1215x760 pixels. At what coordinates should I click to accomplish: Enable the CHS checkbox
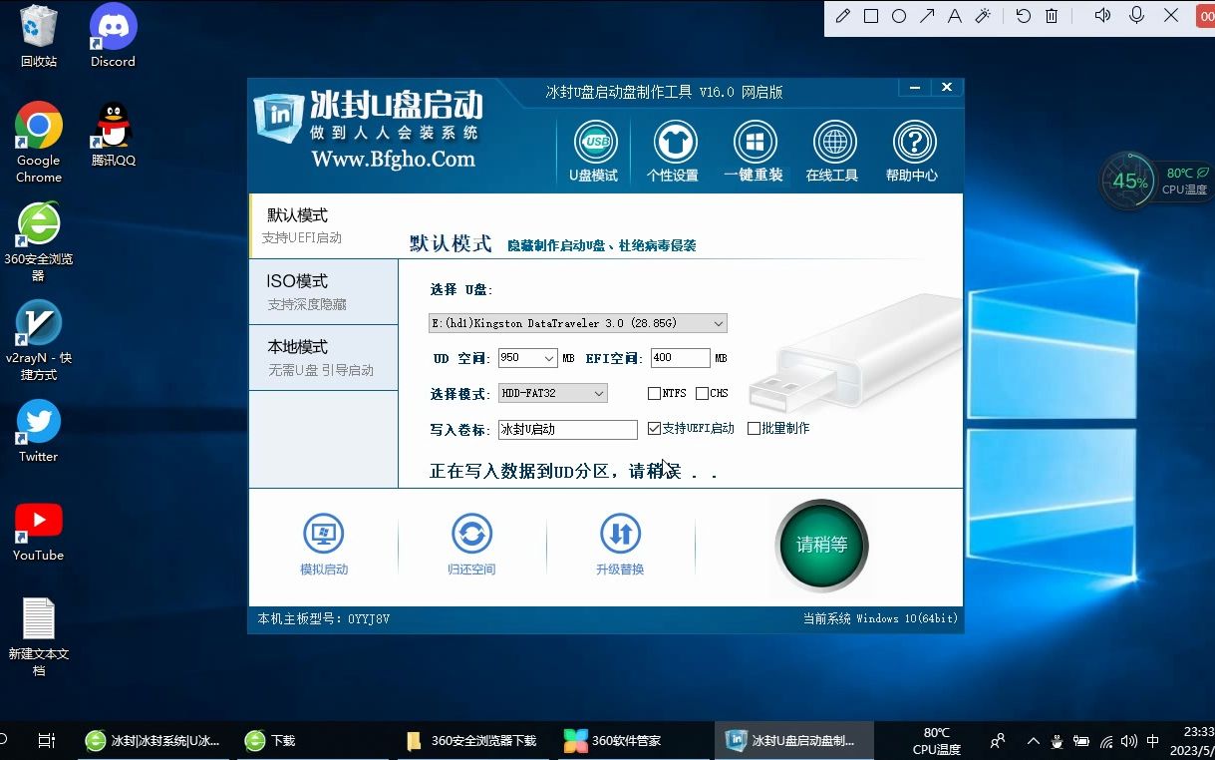pyautogui.click(x=704, y=393)
